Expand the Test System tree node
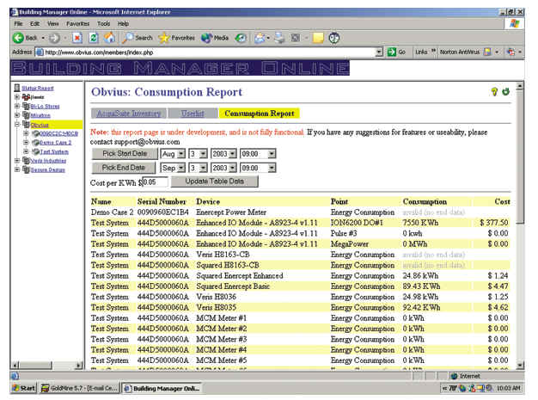This screenshot has height=400, width=538. tap(26, 151)
